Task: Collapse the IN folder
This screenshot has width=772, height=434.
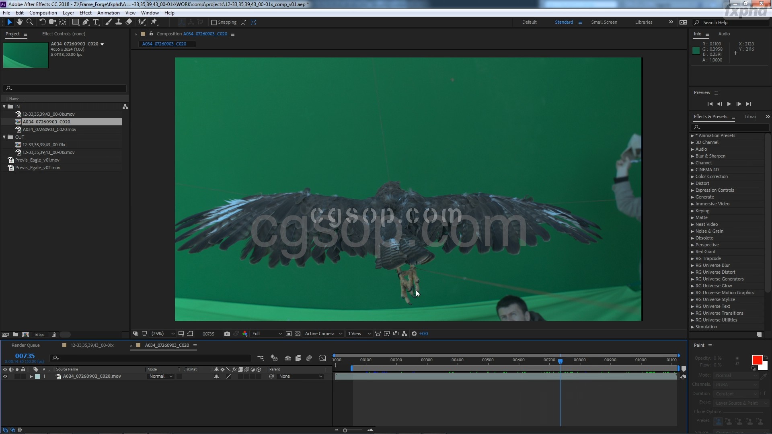Action: click(4, 106)
